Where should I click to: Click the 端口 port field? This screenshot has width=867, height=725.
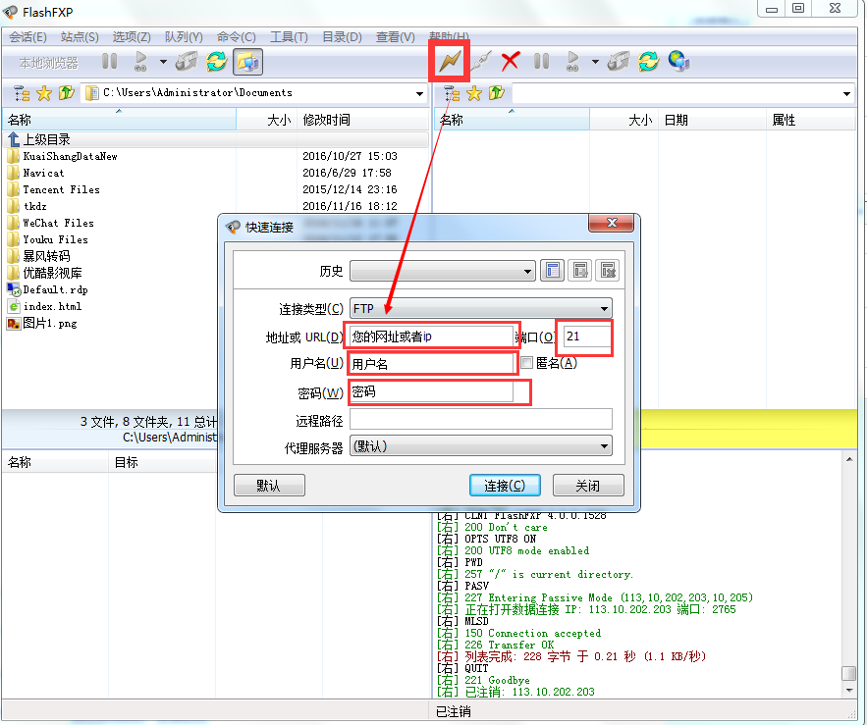click(586, 336)
